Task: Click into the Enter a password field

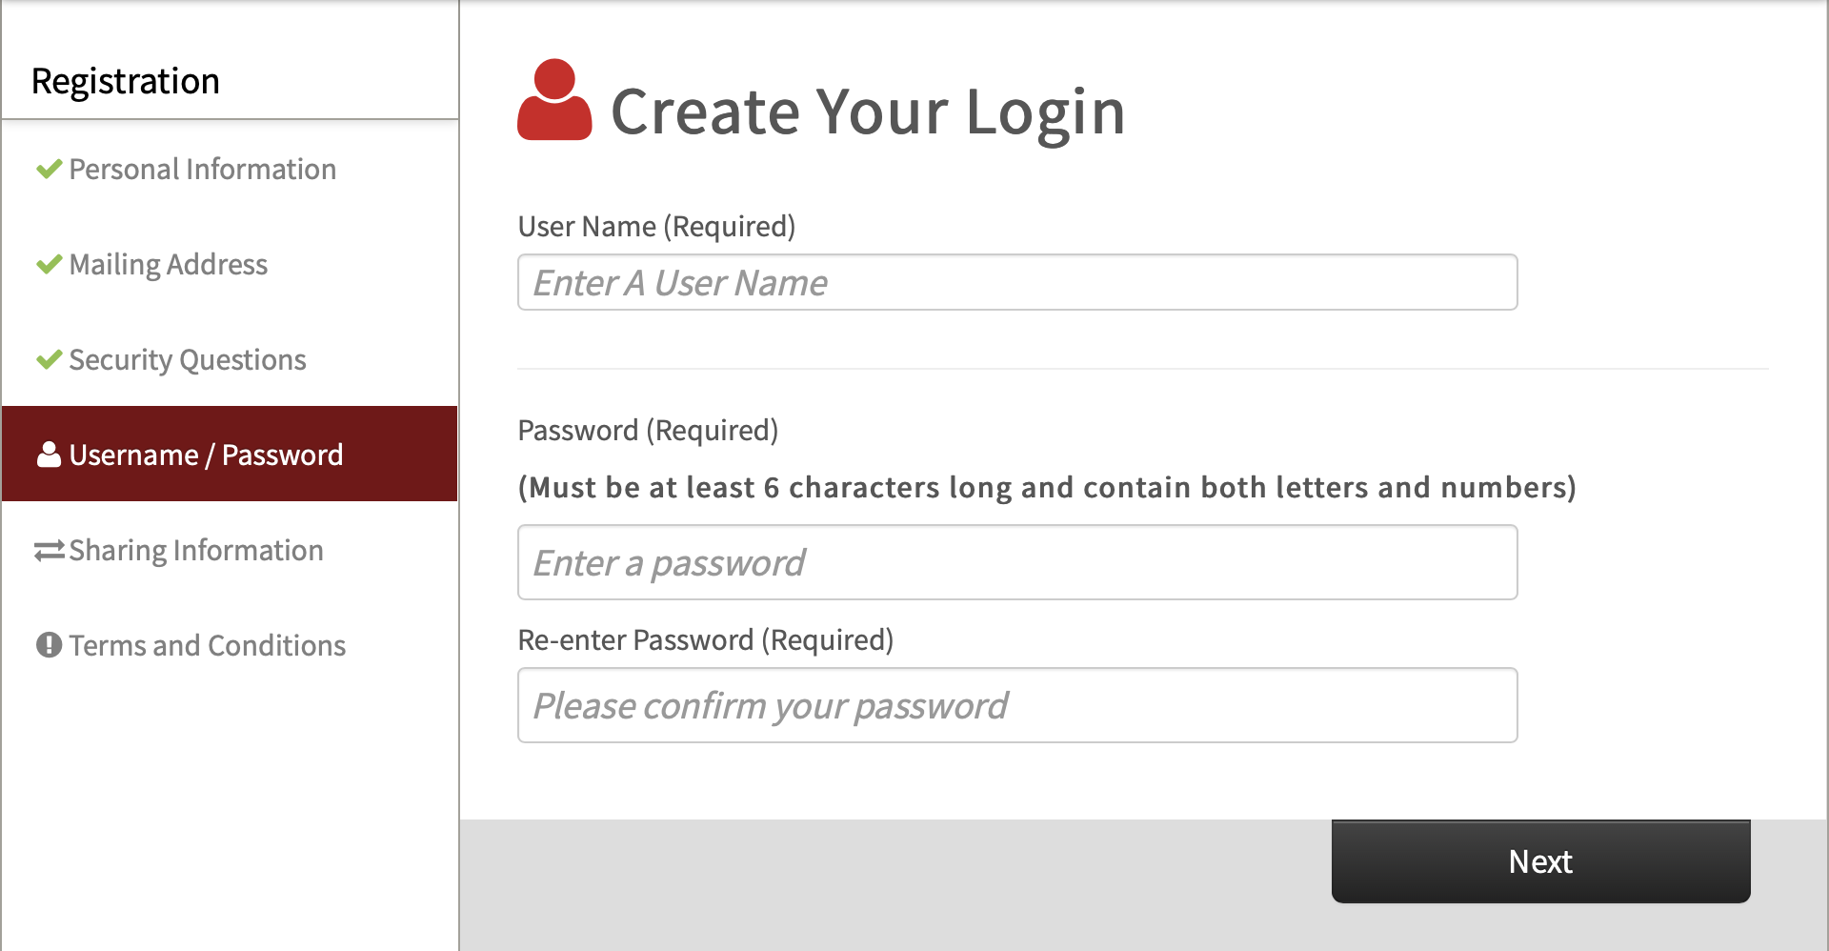Action: point(1016,562)
